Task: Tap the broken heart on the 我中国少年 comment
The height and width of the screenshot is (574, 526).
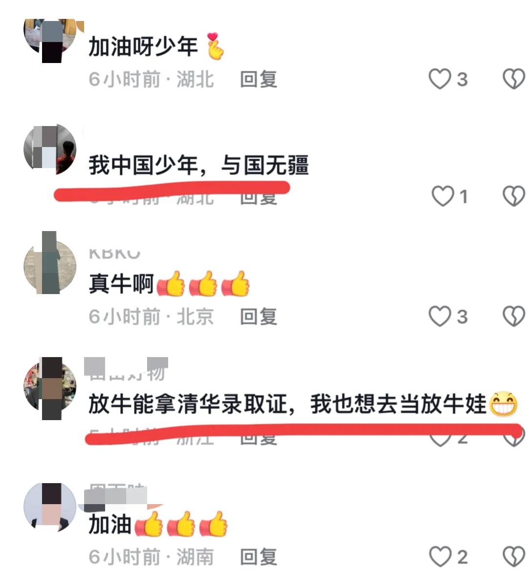Action: point(514,196)
